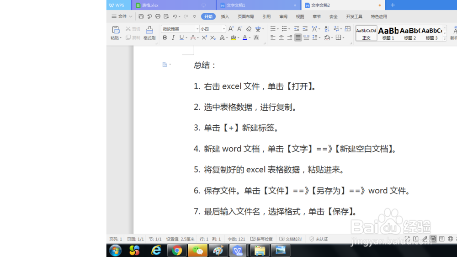
Task: Select the Format Painter (格式刷) tool
Action: [149, 32]
